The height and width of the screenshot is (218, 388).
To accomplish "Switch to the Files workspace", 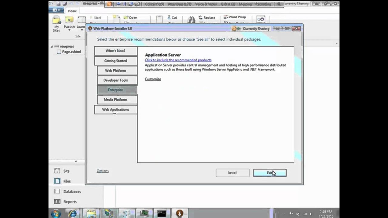I will 63,181.
